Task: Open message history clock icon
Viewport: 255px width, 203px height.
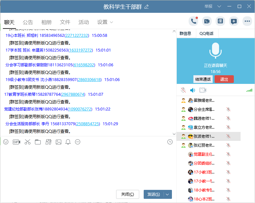Action: pos(170,142)
